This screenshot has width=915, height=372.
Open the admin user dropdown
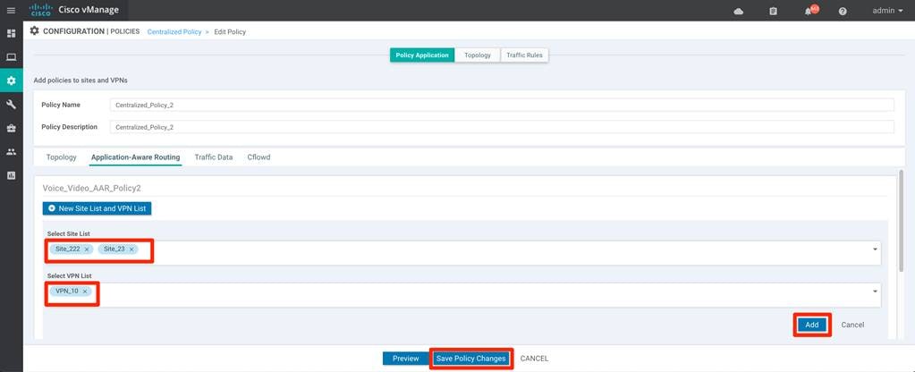point(887,11)
